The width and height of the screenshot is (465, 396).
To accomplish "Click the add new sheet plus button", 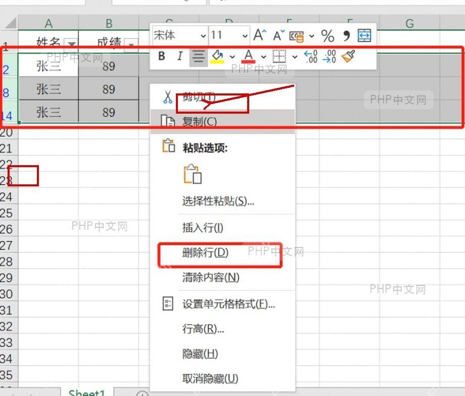I will pyautogui.click(x=143, y=393).
